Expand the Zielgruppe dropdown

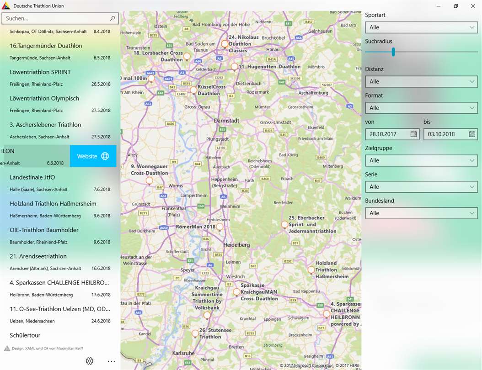pos(422,160)
